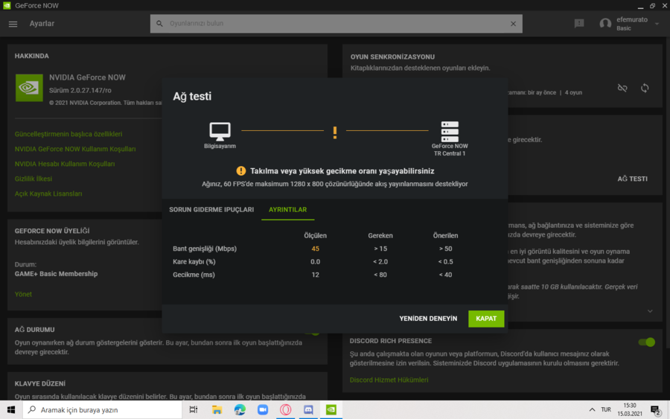Open Windows notification center icon
This screenshot has height=419, width=670.
pos(655,411)
